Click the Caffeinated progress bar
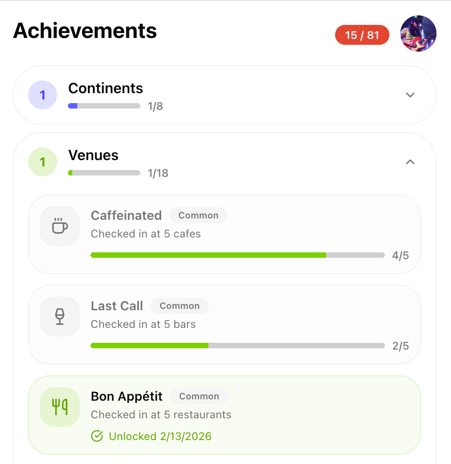451x464 pixels. pyautogui.click(x=237, y=255)
